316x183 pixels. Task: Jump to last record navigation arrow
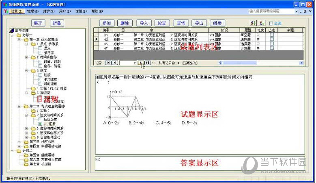pos(147,63)
